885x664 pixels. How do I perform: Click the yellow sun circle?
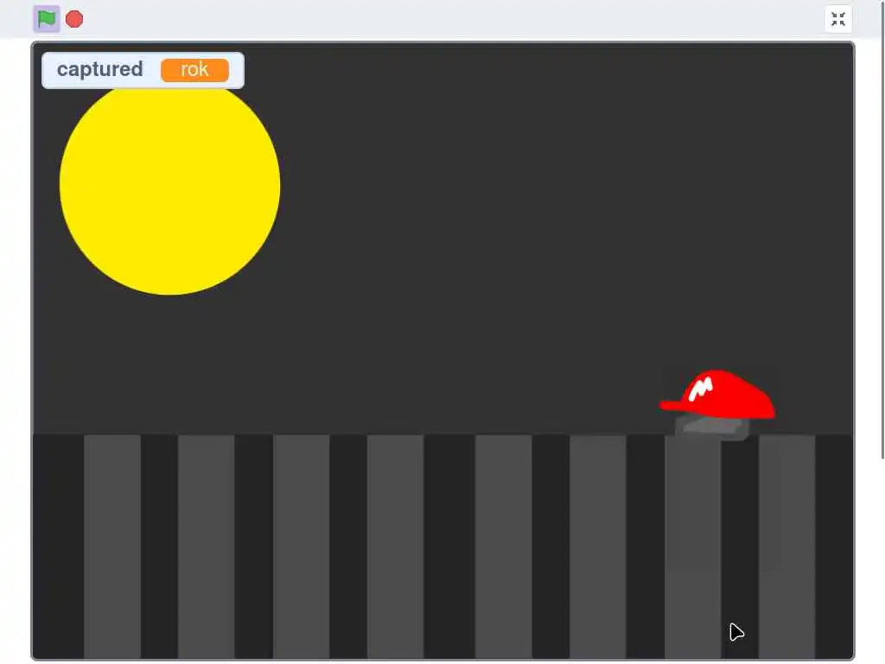coord(170,189)
